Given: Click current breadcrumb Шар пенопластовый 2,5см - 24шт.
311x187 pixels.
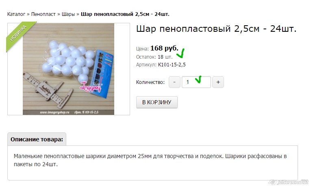Looking at the screenshot, I should tap(125, 14).
